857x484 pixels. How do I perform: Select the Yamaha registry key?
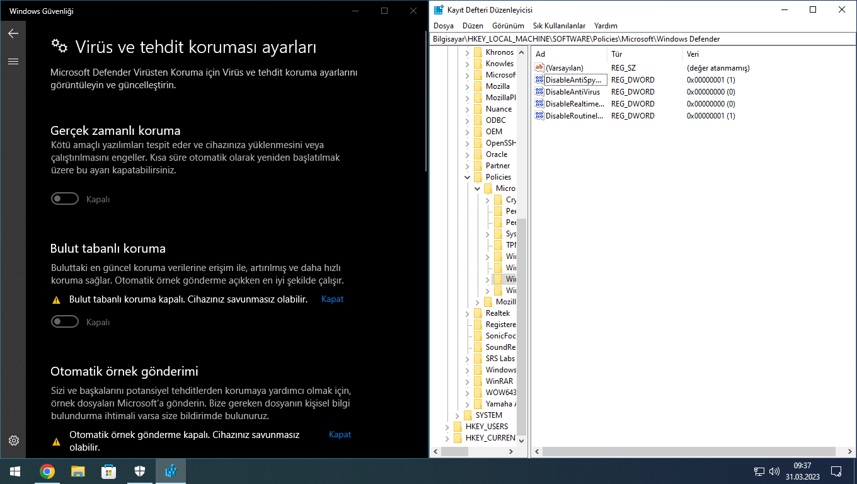pyautogui.click(x=500, y=404)
